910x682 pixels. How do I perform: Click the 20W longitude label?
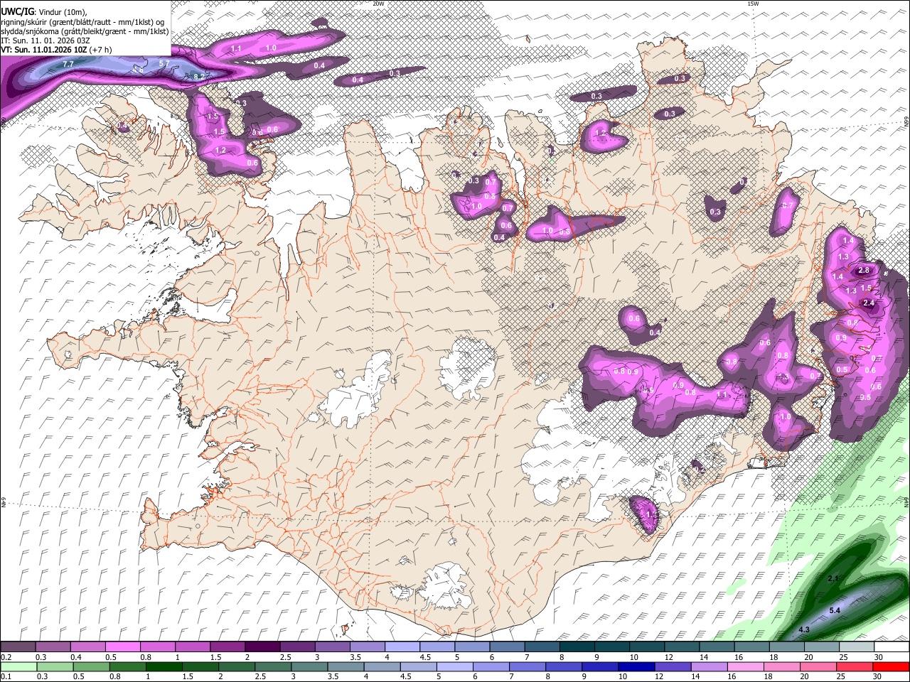[378, 4]
